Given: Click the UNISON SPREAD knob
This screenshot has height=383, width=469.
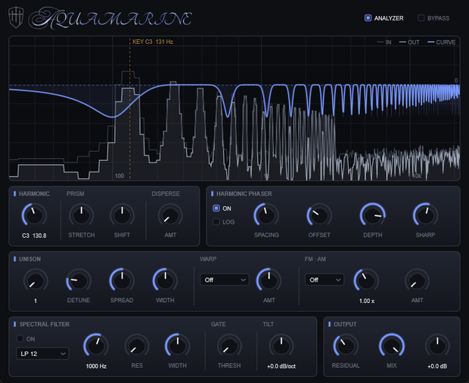Looking at the screenshot, I should [x=122, y=281].
